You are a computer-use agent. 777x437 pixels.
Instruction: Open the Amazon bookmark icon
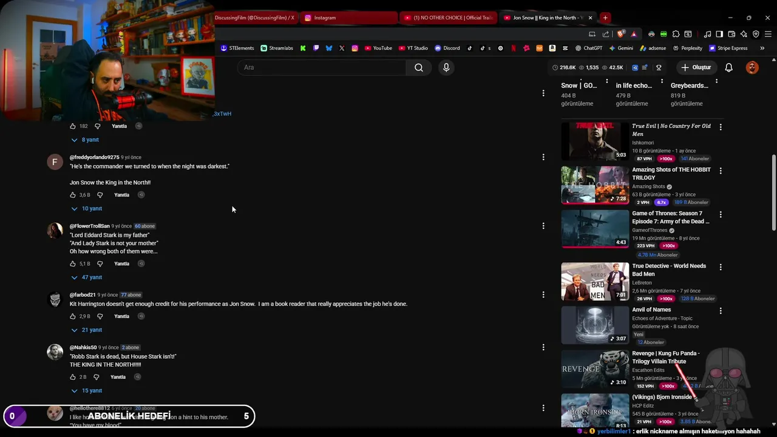[x=552, y=48]
